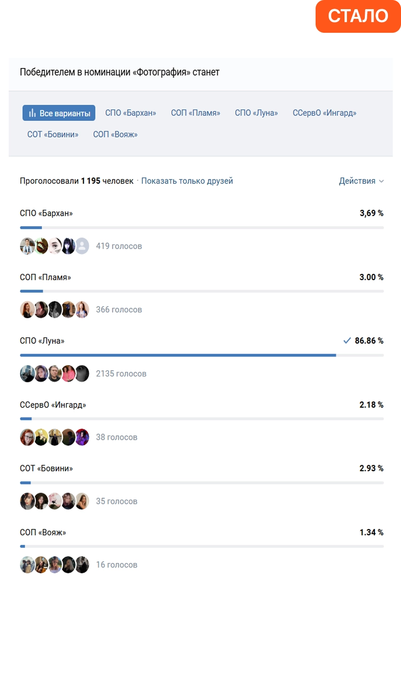Select the СОП «Вояж» filter tab
The height and width of the screenshot is (676, 401).
pos(115,135)
